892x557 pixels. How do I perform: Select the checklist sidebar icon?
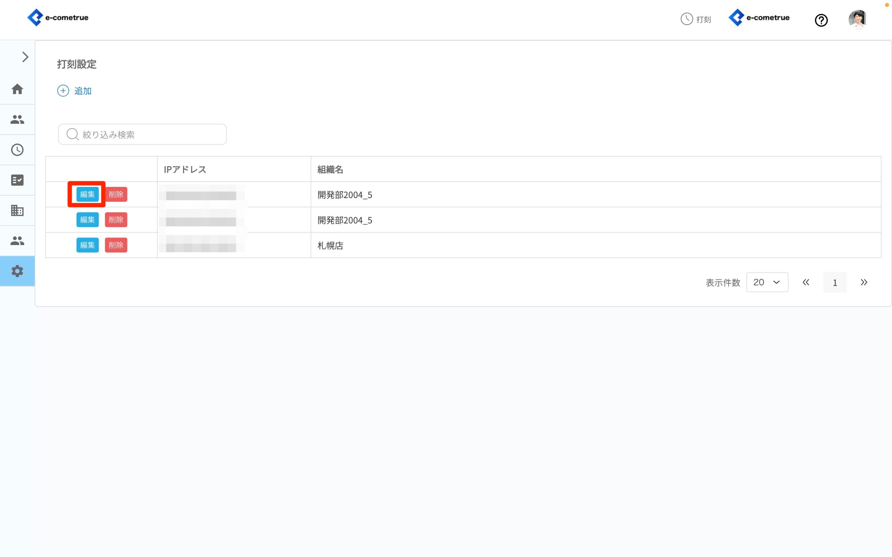click(17, 180)
